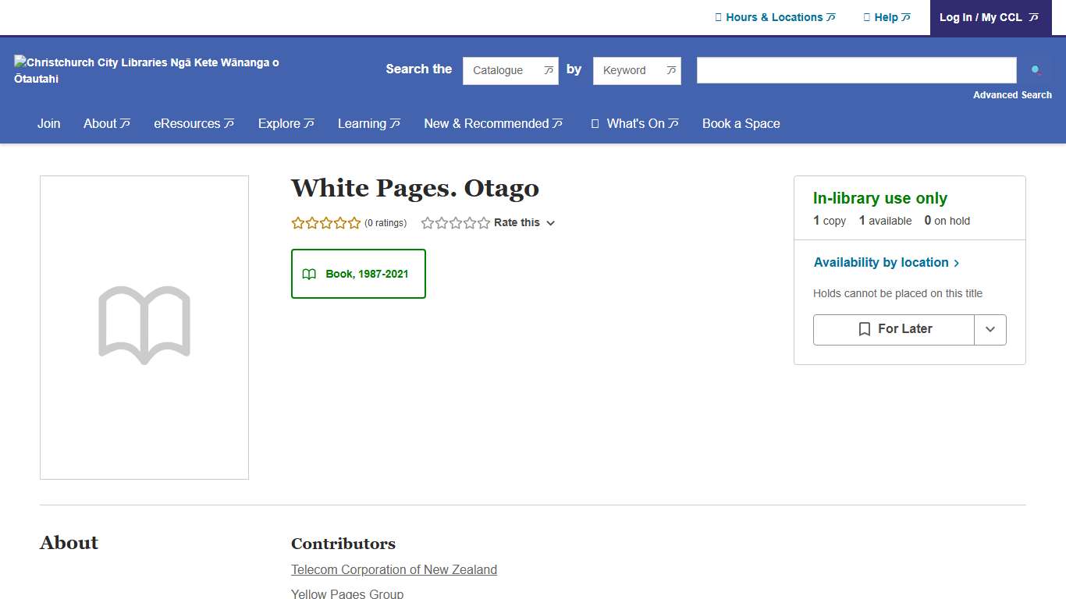The height and width of the screenshot is (599, 1066).
Task: Rate the book one star
Action: pos(427,222)
